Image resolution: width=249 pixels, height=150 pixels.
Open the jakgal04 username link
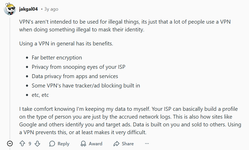(x=28, y=9)
